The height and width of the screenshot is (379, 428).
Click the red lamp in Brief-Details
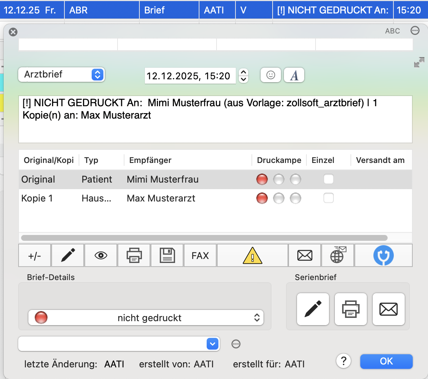coord(41,318)
